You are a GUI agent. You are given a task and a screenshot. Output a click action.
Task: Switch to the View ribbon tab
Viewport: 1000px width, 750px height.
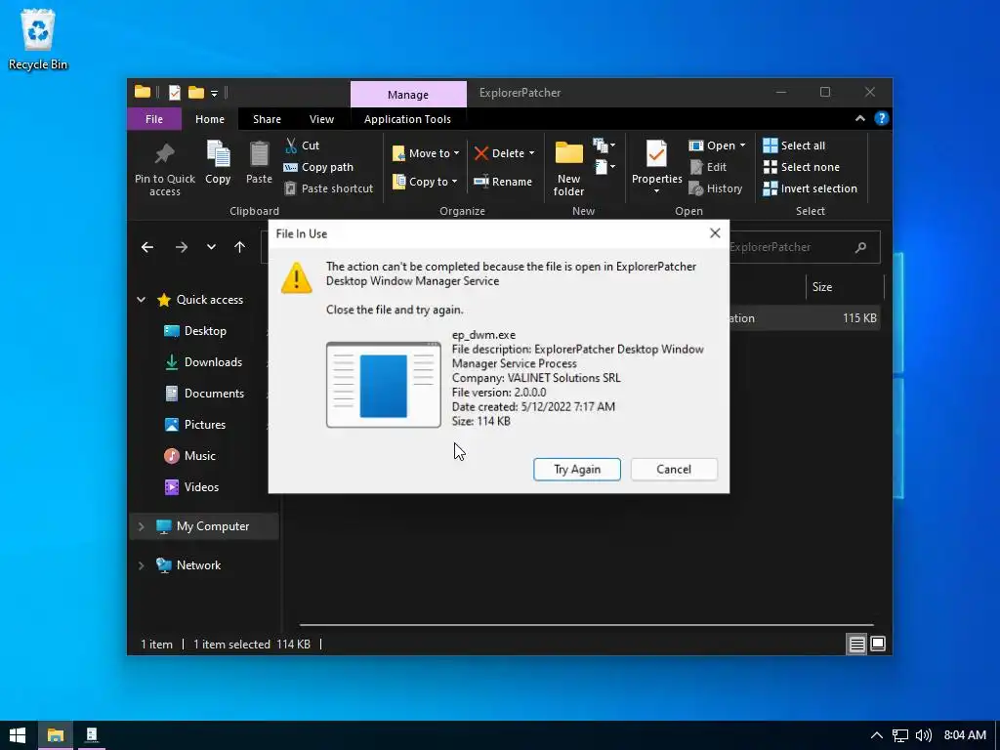pos(321,119)
